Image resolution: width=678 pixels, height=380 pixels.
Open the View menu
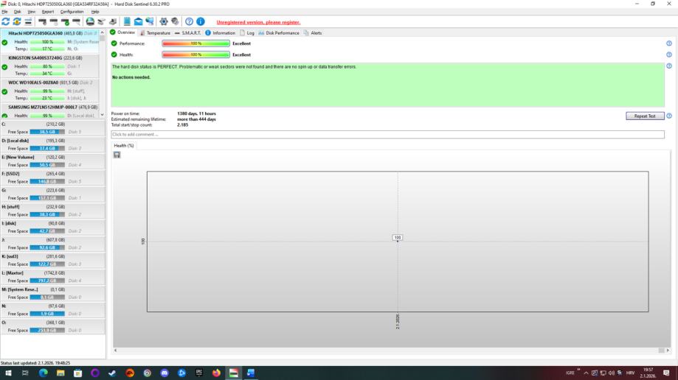32,12
